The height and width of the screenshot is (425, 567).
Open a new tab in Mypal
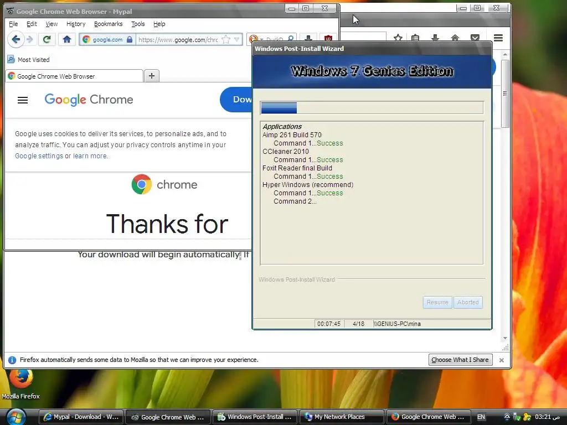pyautogui.click(x=152, y=76)
